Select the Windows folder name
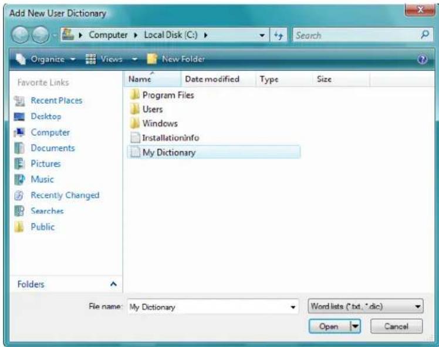Viewport: 439px width, 347px height. click(160, 124)
